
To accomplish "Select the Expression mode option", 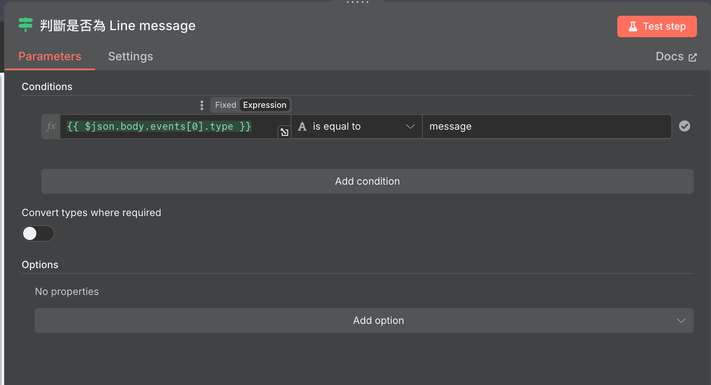I will pos(264,105).
